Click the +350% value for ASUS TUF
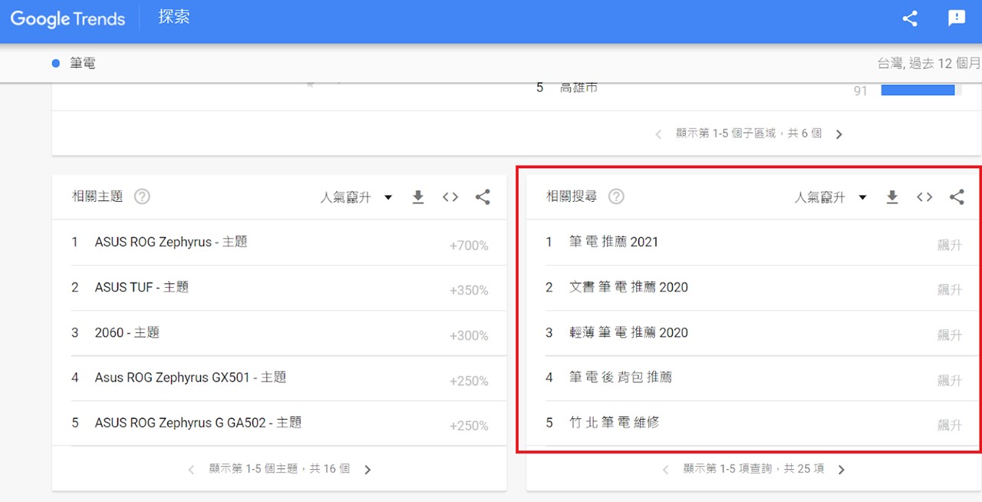 tap(469, 291)
